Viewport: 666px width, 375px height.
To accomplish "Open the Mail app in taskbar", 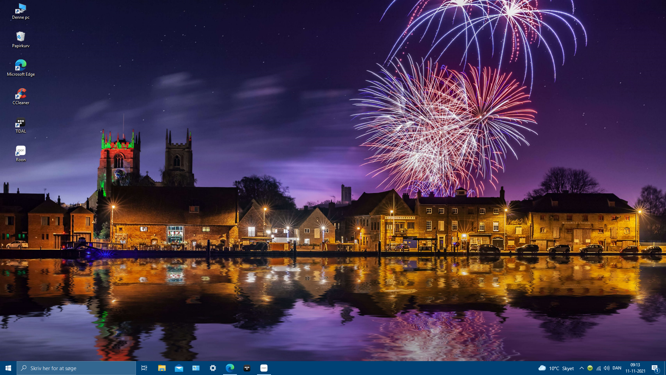I will [x=179, y=368].
